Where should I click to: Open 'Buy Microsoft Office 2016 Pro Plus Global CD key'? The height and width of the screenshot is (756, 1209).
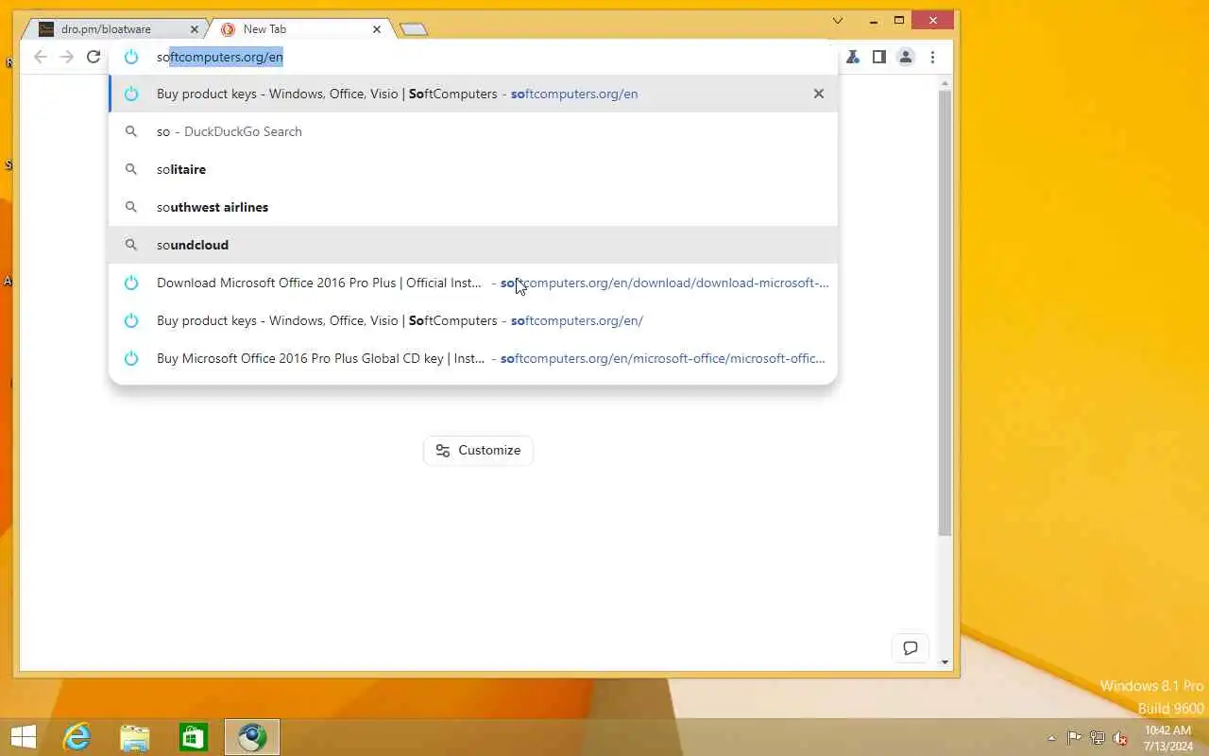point(473,358)
